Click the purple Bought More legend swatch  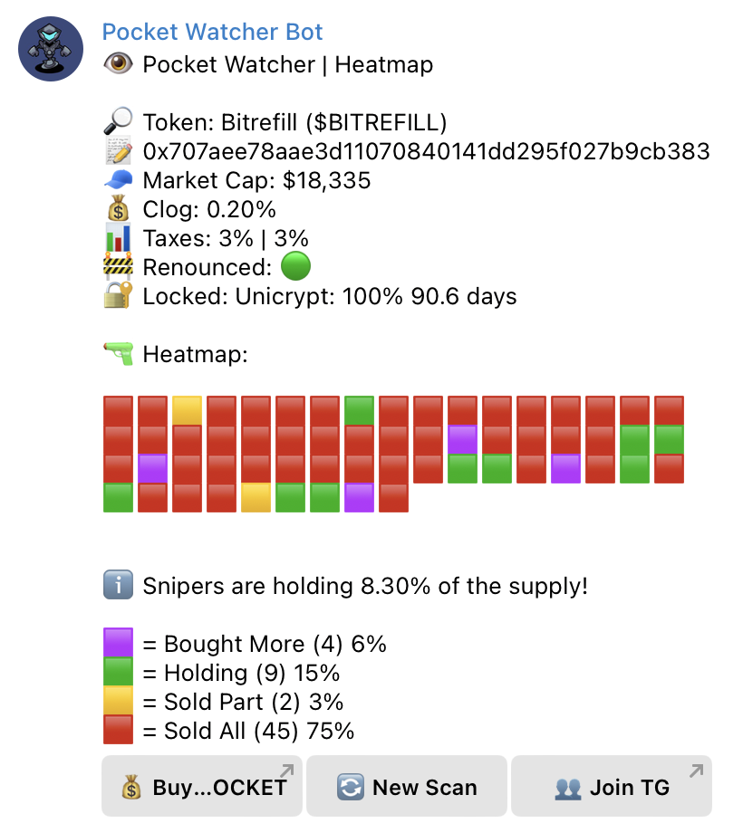[118, 643]
